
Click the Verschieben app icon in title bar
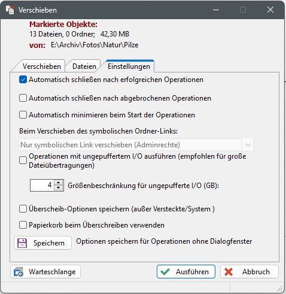(x=10, y=10)
